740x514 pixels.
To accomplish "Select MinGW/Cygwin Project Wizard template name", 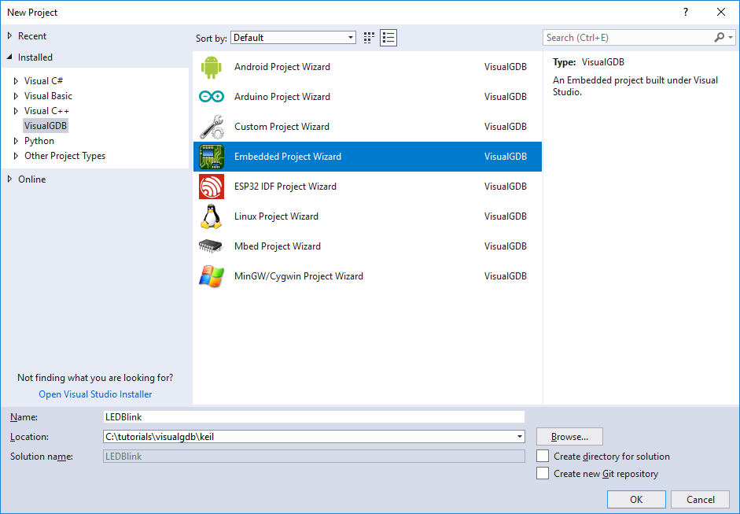I will coord(299,276).
